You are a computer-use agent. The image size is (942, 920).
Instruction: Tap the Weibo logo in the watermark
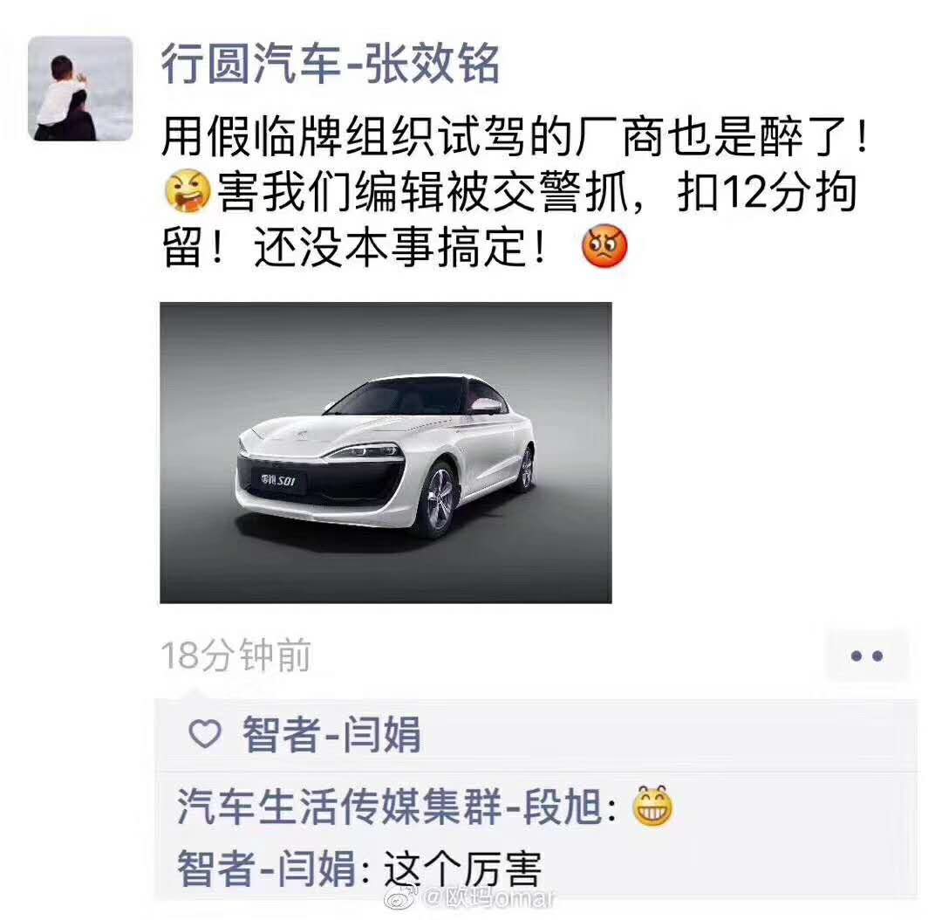click(402, 899)
